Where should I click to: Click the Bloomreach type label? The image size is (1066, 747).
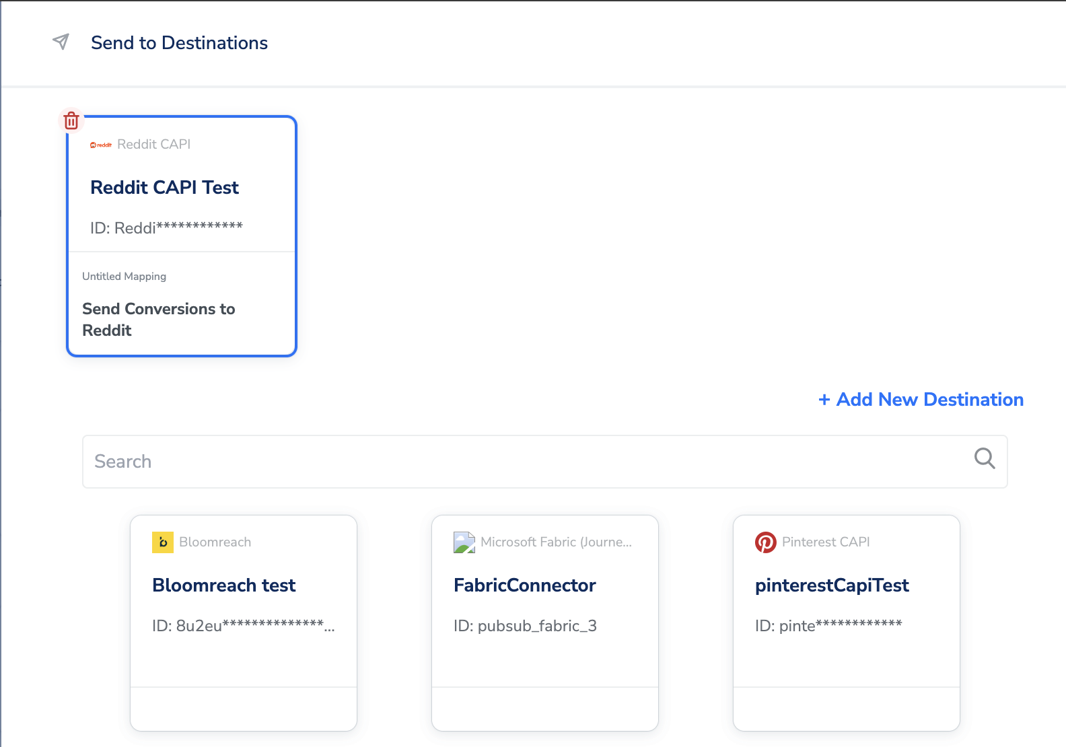point(215,542)
